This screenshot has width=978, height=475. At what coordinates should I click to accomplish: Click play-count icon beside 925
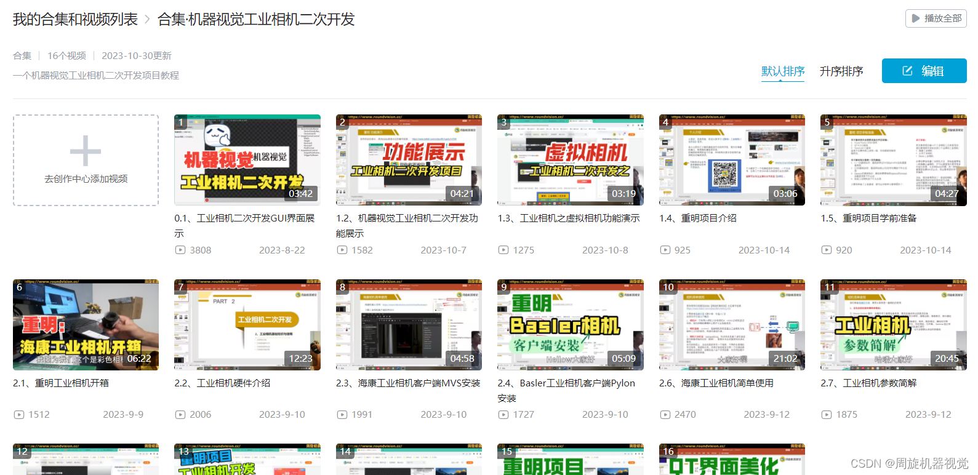665,250
